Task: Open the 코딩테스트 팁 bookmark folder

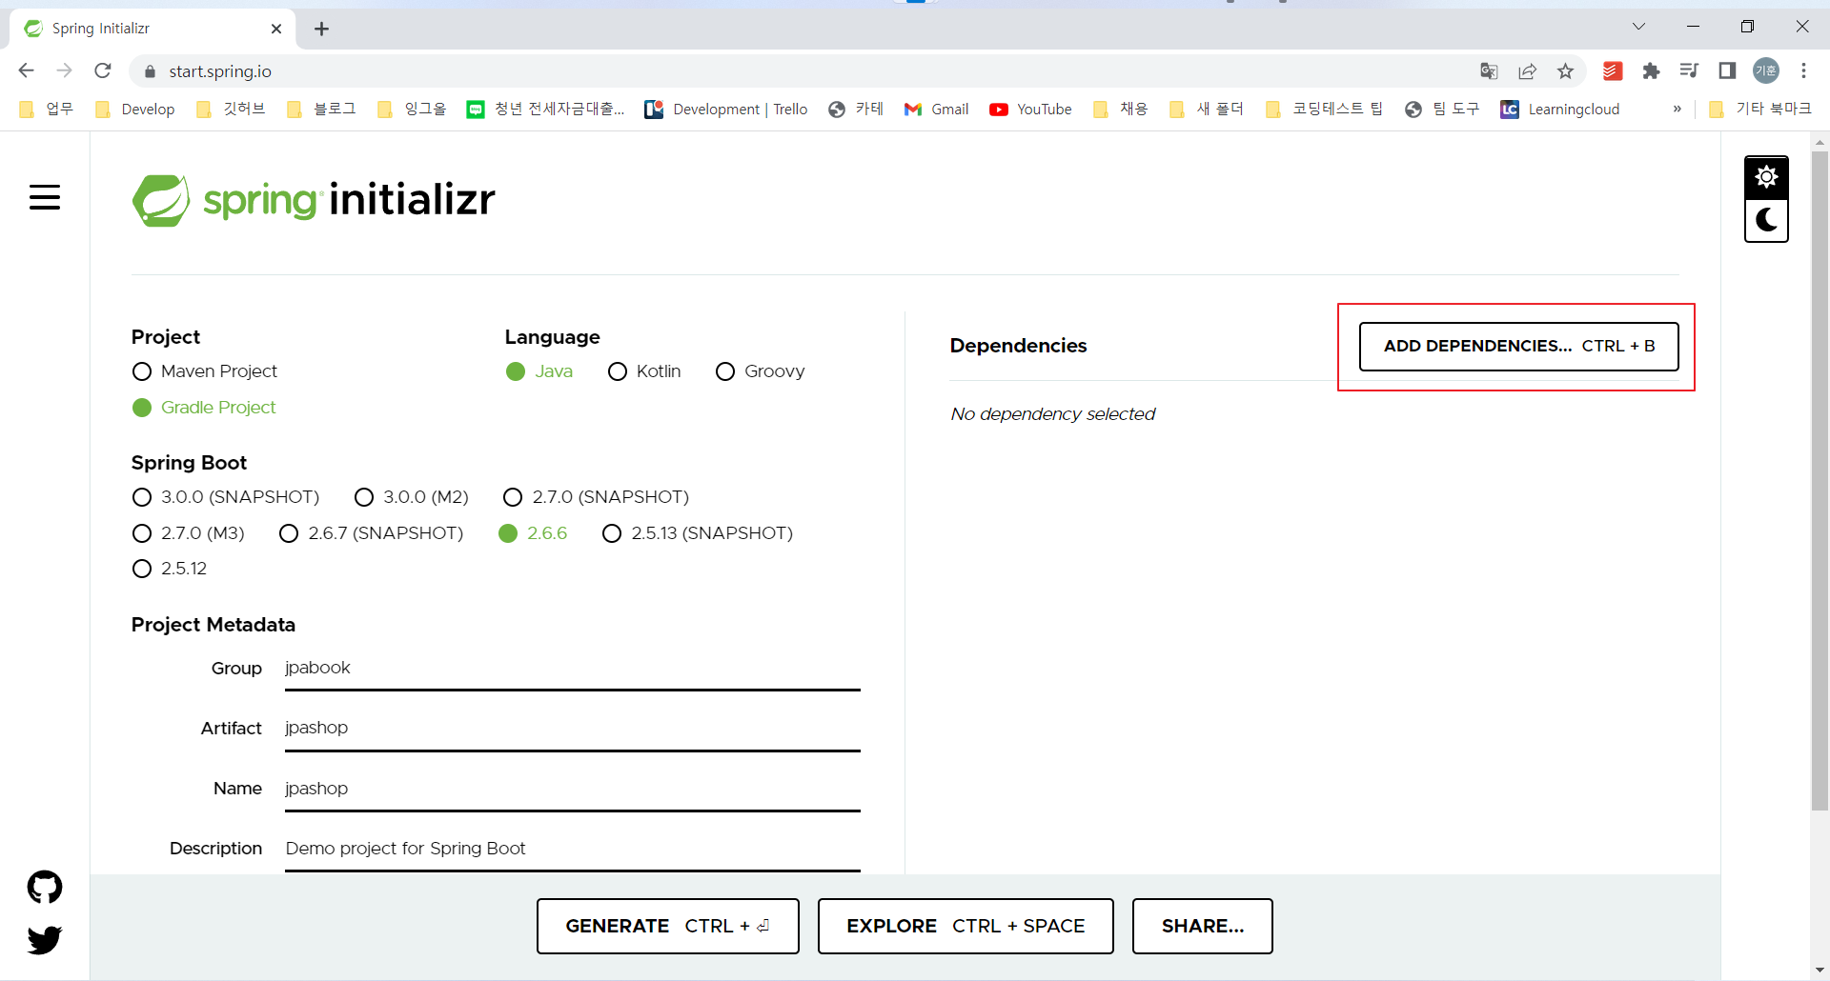Action: point(1325,110)
